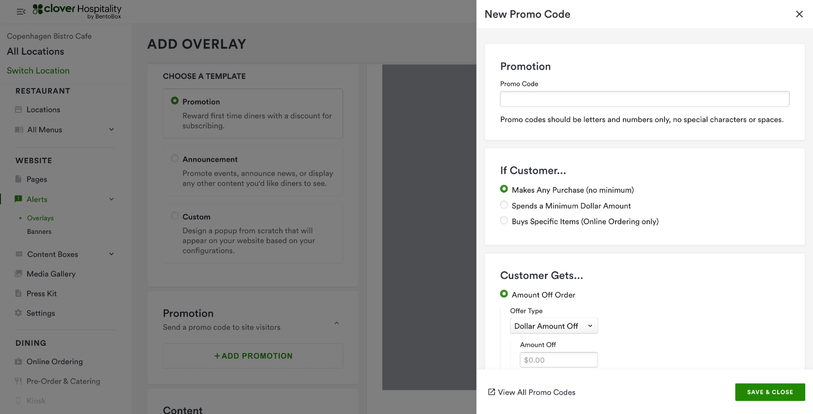Click the Clover Hospitality logo

(77, 11)
